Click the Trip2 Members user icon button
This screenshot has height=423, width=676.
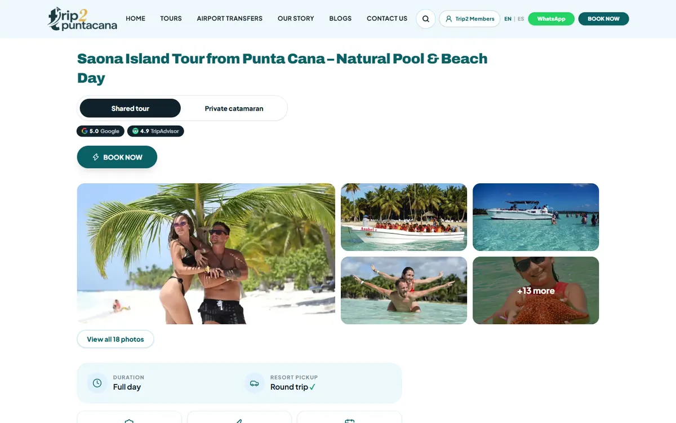pyautogui.click(x=469, y=19)
